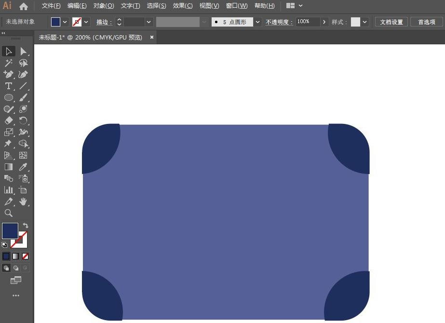
Task: Select the Eyedropper tool
Action: [23, 167]
